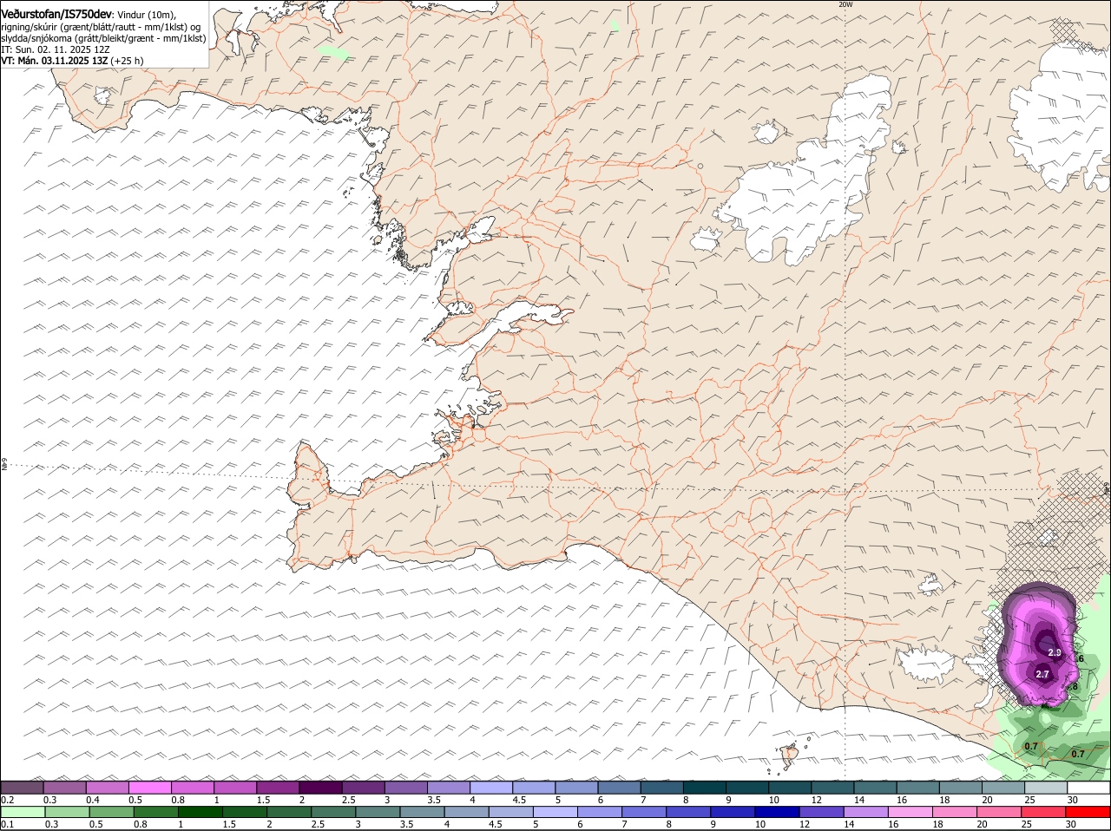Pick the 10 deep blue swatch in the lower legend row
This screenshot has width=1111, height=831.
778,812
